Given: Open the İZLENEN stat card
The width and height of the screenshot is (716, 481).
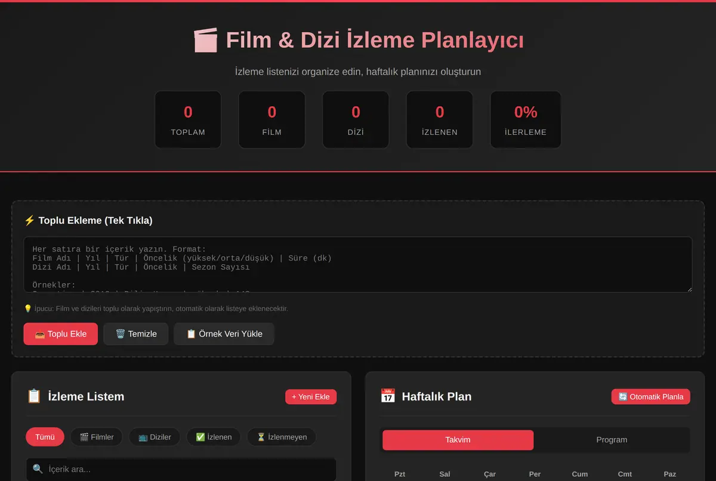Looking at the screenshot, I should click(440, 119).
